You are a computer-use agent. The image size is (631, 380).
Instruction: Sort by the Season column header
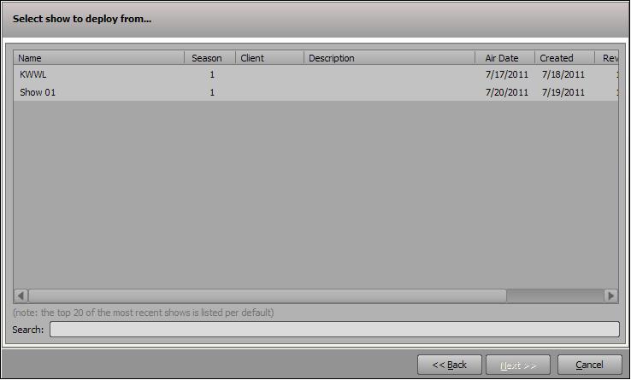(x=209, y=58)
